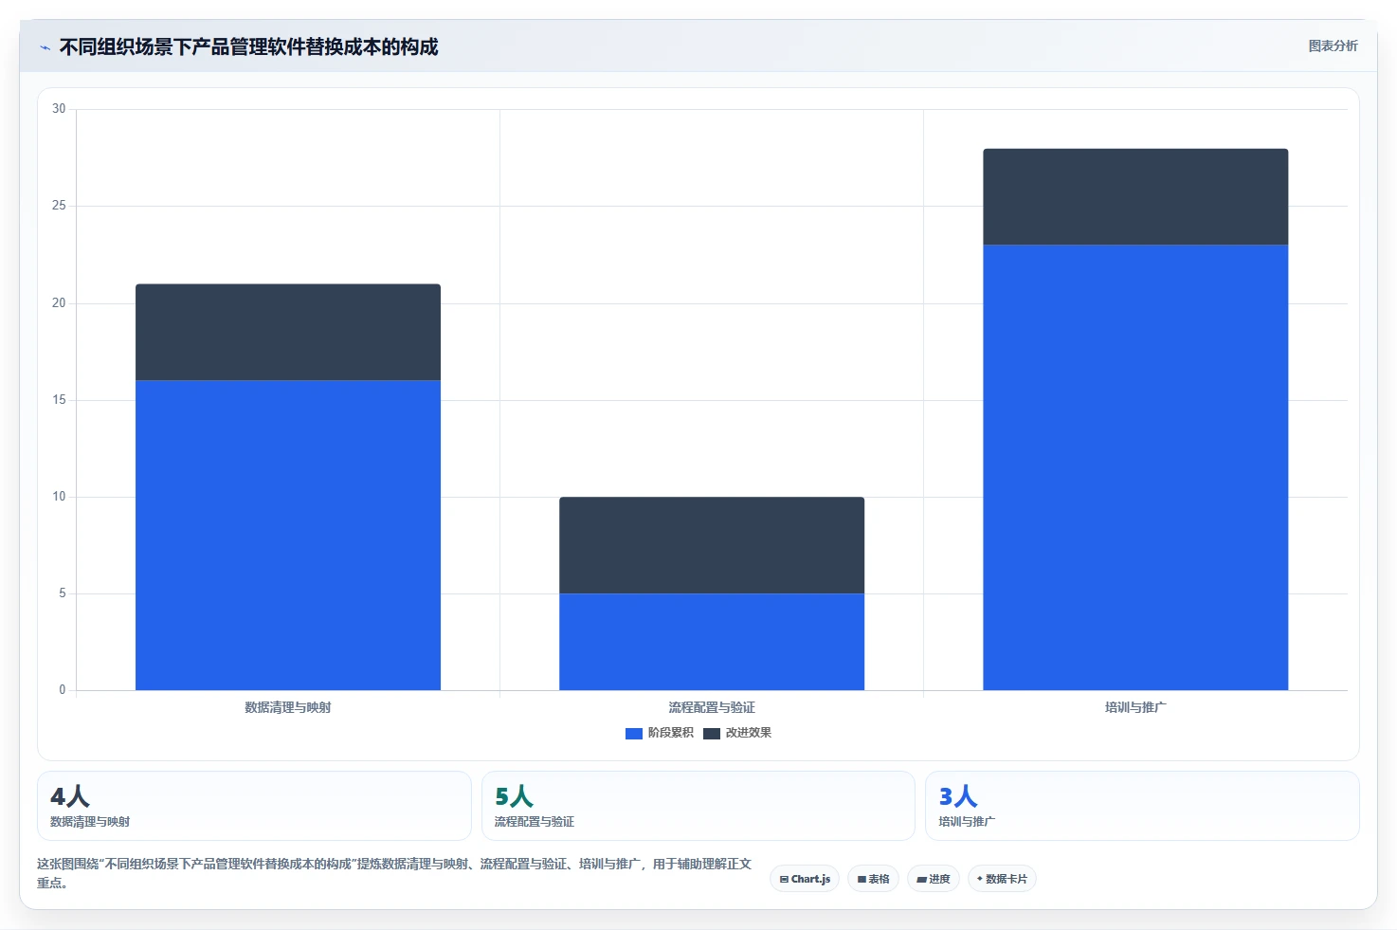Click the y-axis value 20
This screenshot has width=1397, height=930.
click(59, 303)
